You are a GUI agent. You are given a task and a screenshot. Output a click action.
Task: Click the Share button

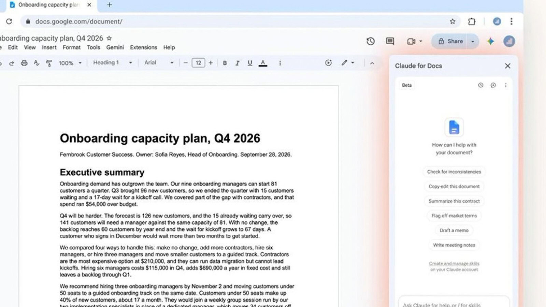coord(450,41)
